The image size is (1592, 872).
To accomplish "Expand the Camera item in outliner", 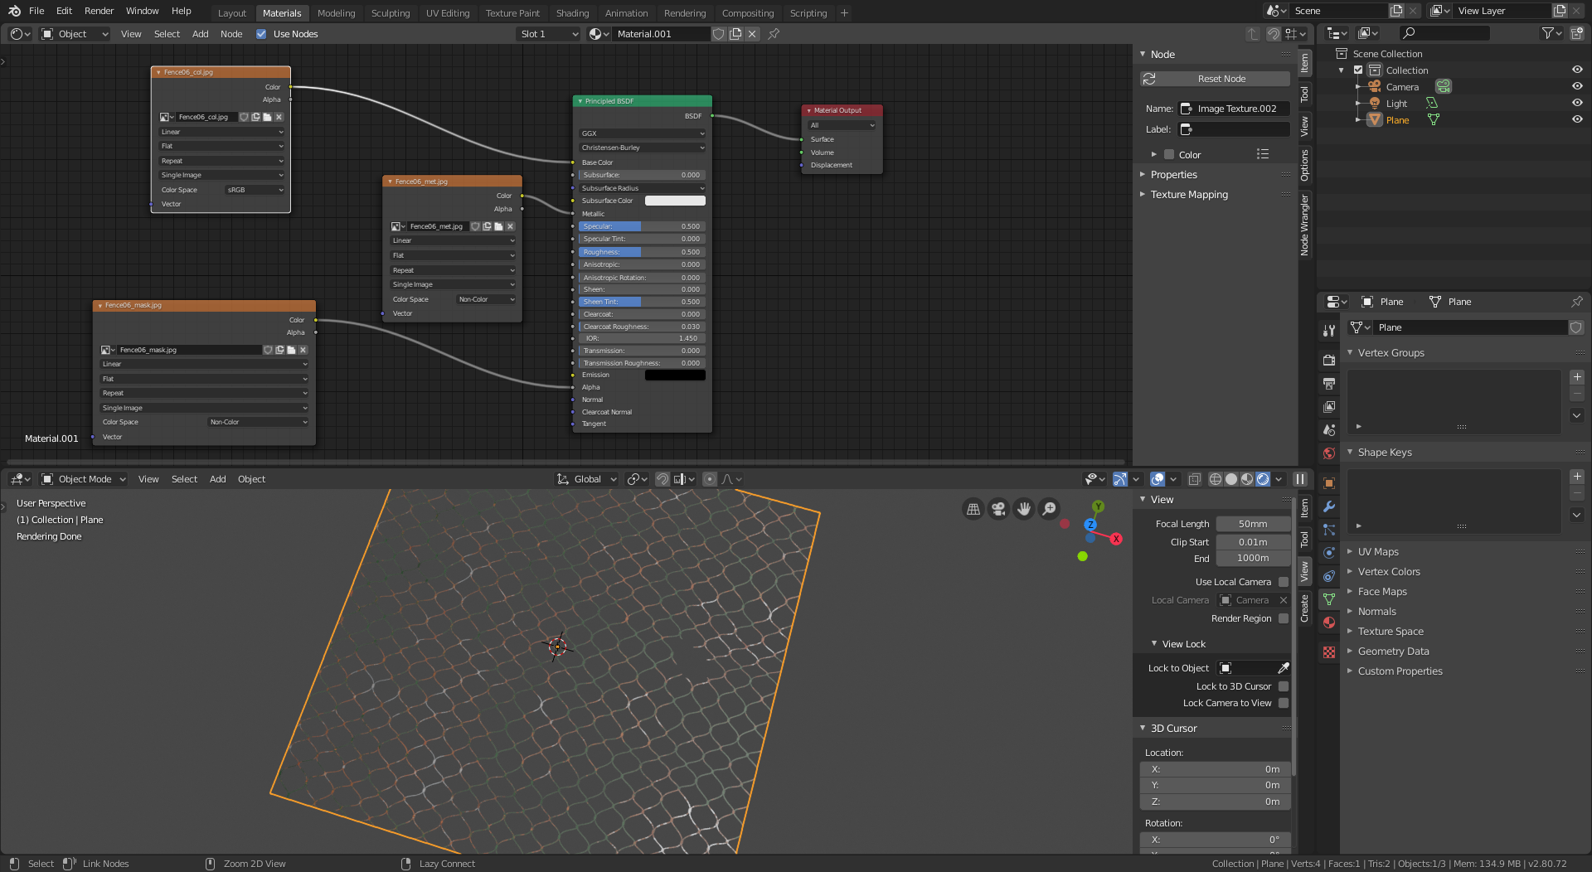I will click(x=1357, y=87).
